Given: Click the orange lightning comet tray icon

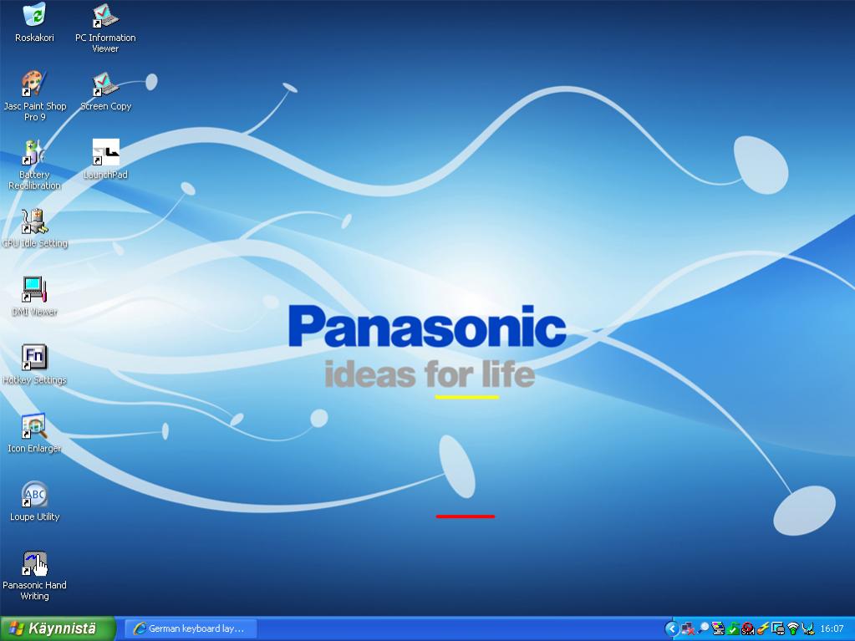Looking at the screenshot, I should 763,628.
